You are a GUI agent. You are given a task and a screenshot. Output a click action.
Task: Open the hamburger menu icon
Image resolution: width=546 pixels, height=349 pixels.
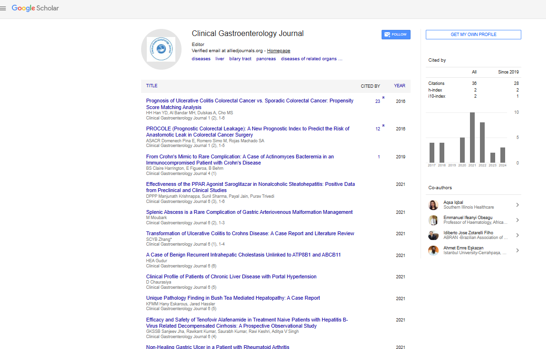[x=3, y=8]
